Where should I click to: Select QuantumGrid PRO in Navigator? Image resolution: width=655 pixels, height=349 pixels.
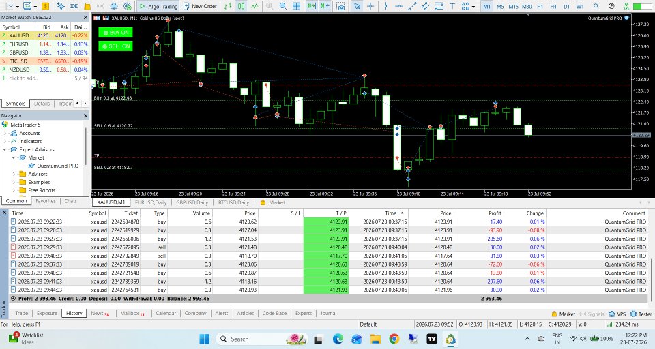pyautogui.click(x=57, y=166)
